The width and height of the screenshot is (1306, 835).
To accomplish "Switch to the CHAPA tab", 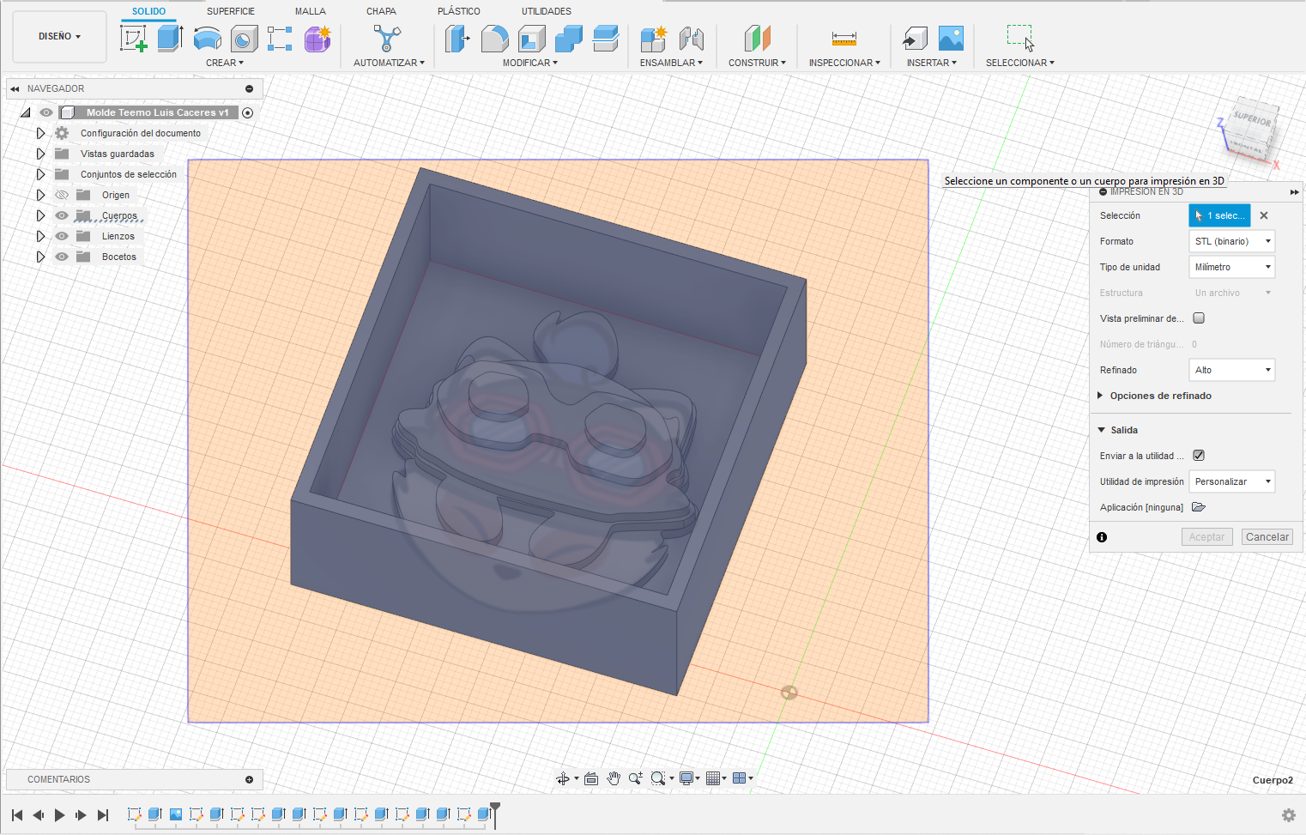I will [381, 11].
